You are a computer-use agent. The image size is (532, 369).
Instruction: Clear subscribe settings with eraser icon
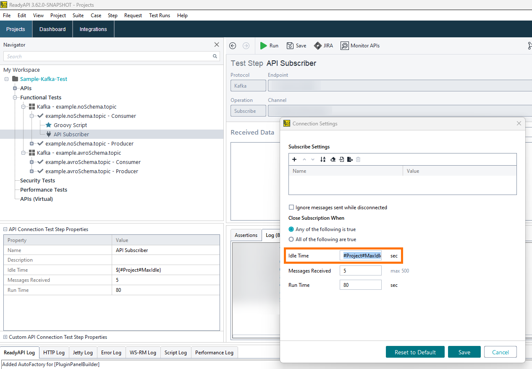pyautogui.click(x=333, y=159)
